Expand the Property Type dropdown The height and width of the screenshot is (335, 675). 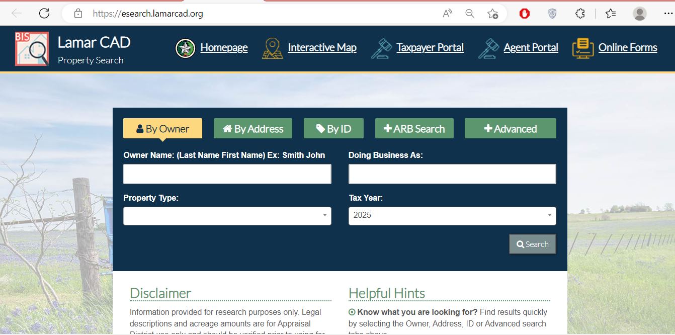[x=227, y=216]
